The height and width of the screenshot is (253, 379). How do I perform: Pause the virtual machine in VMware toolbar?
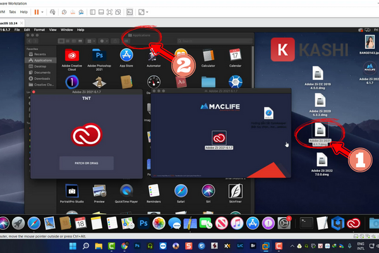click(37, 12)
